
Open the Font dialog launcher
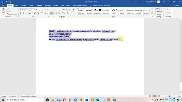pyautogui.click(x=49, y=17)
